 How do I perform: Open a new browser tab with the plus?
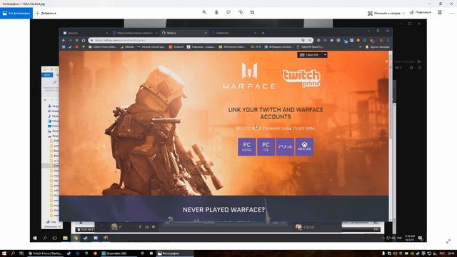(x=263, y=33)
